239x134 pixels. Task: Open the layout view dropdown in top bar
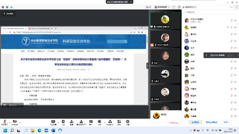162,7
